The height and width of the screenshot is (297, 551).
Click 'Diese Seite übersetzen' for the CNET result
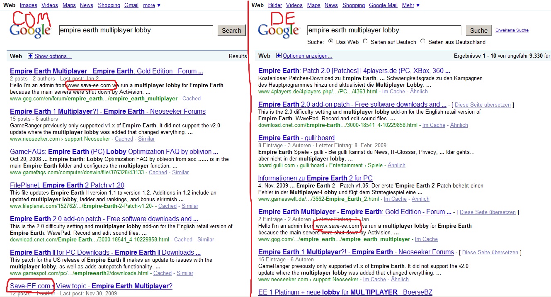[x=483, y=105]
